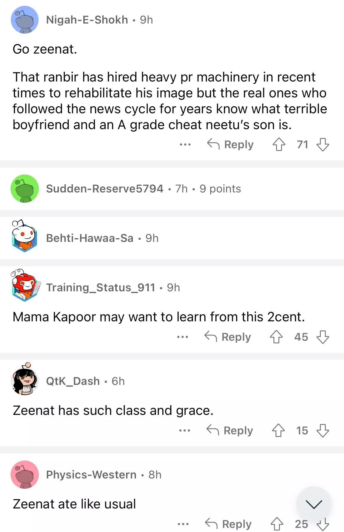Tap Training_Status_911's avatar image
The image size is (344, 532).
coord(25,286)
